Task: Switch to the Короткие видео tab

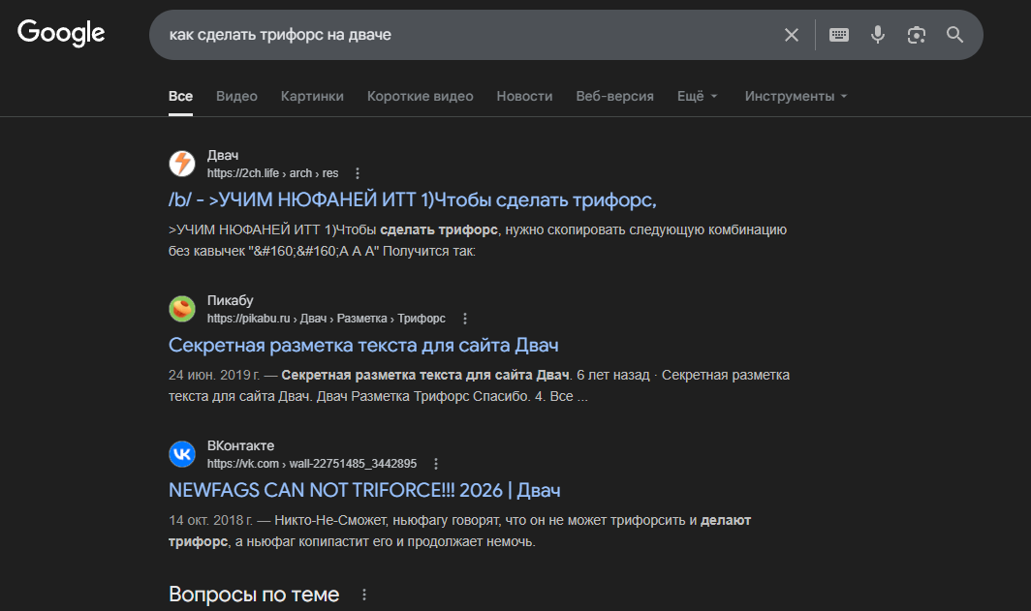Action: coord(421,96)
